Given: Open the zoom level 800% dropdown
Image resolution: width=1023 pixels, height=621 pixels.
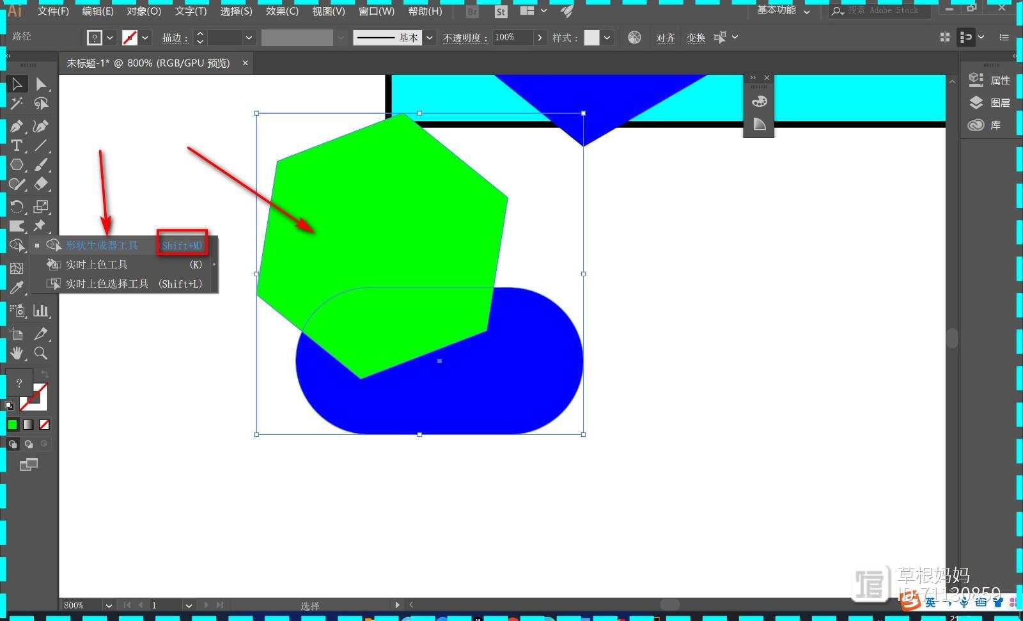Looking at the screenshot, I should pyautogui.click(x=108, y=605).
